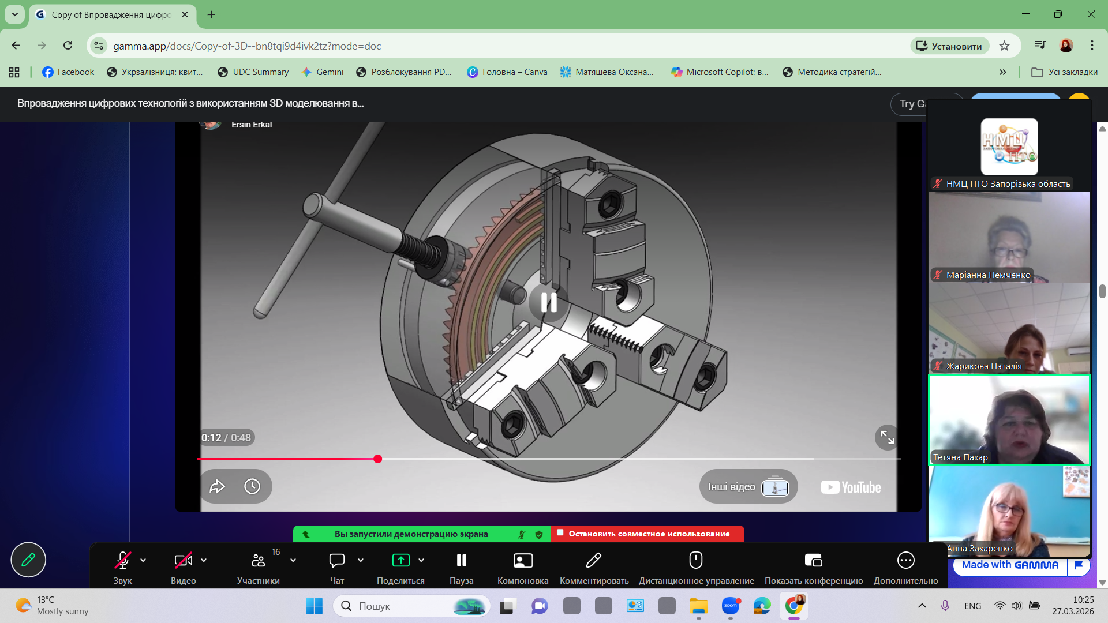Click the Інші відео button
The image size is (1108, 623).
click(748, 487)
